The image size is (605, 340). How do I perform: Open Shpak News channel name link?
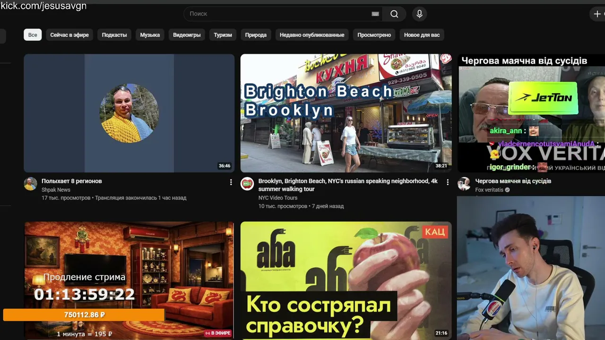point(56,190)
